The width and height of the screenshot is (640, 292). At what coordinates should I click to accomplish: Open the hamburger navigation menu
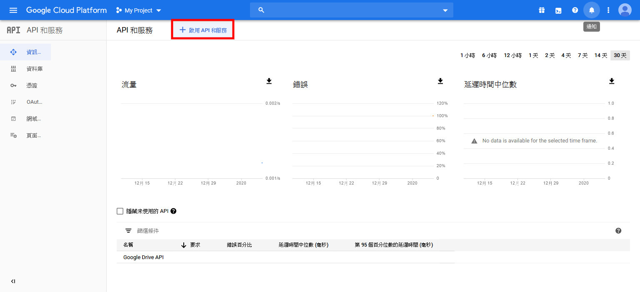pyautogui.click(x=13, y=10)
